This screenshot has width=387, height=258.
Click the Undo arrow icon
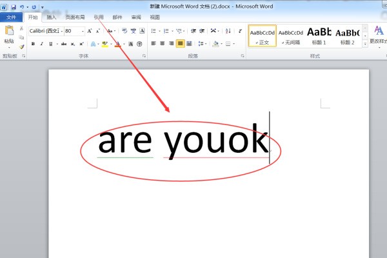pyautogui.click(x=21, y=6)
